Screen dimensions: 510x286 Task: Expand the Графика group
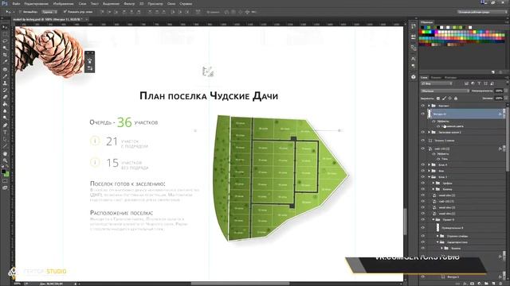point(433,184)
